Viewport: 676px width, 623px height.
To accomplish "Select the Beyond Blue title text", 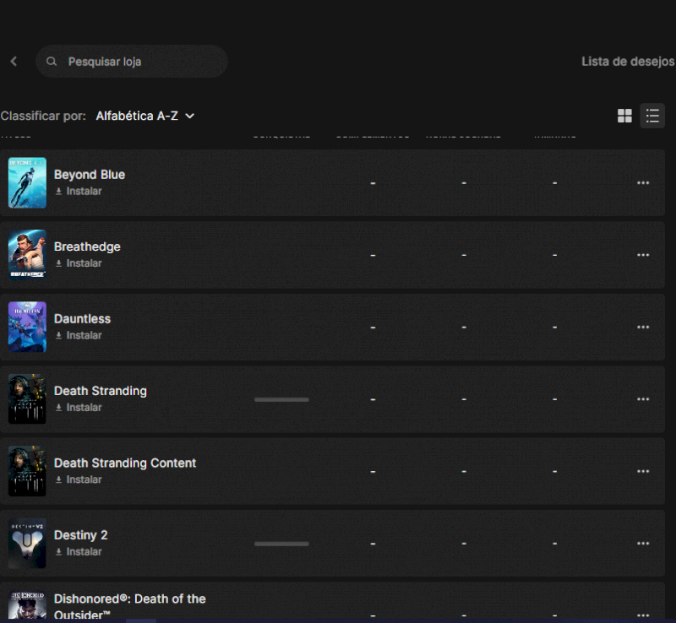I will (90, 175).
